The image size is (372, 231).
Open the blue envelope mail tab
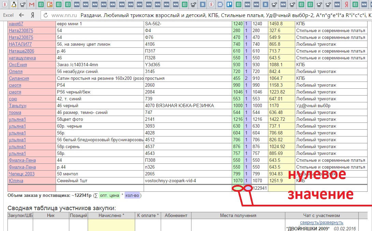tap(220, 5)
